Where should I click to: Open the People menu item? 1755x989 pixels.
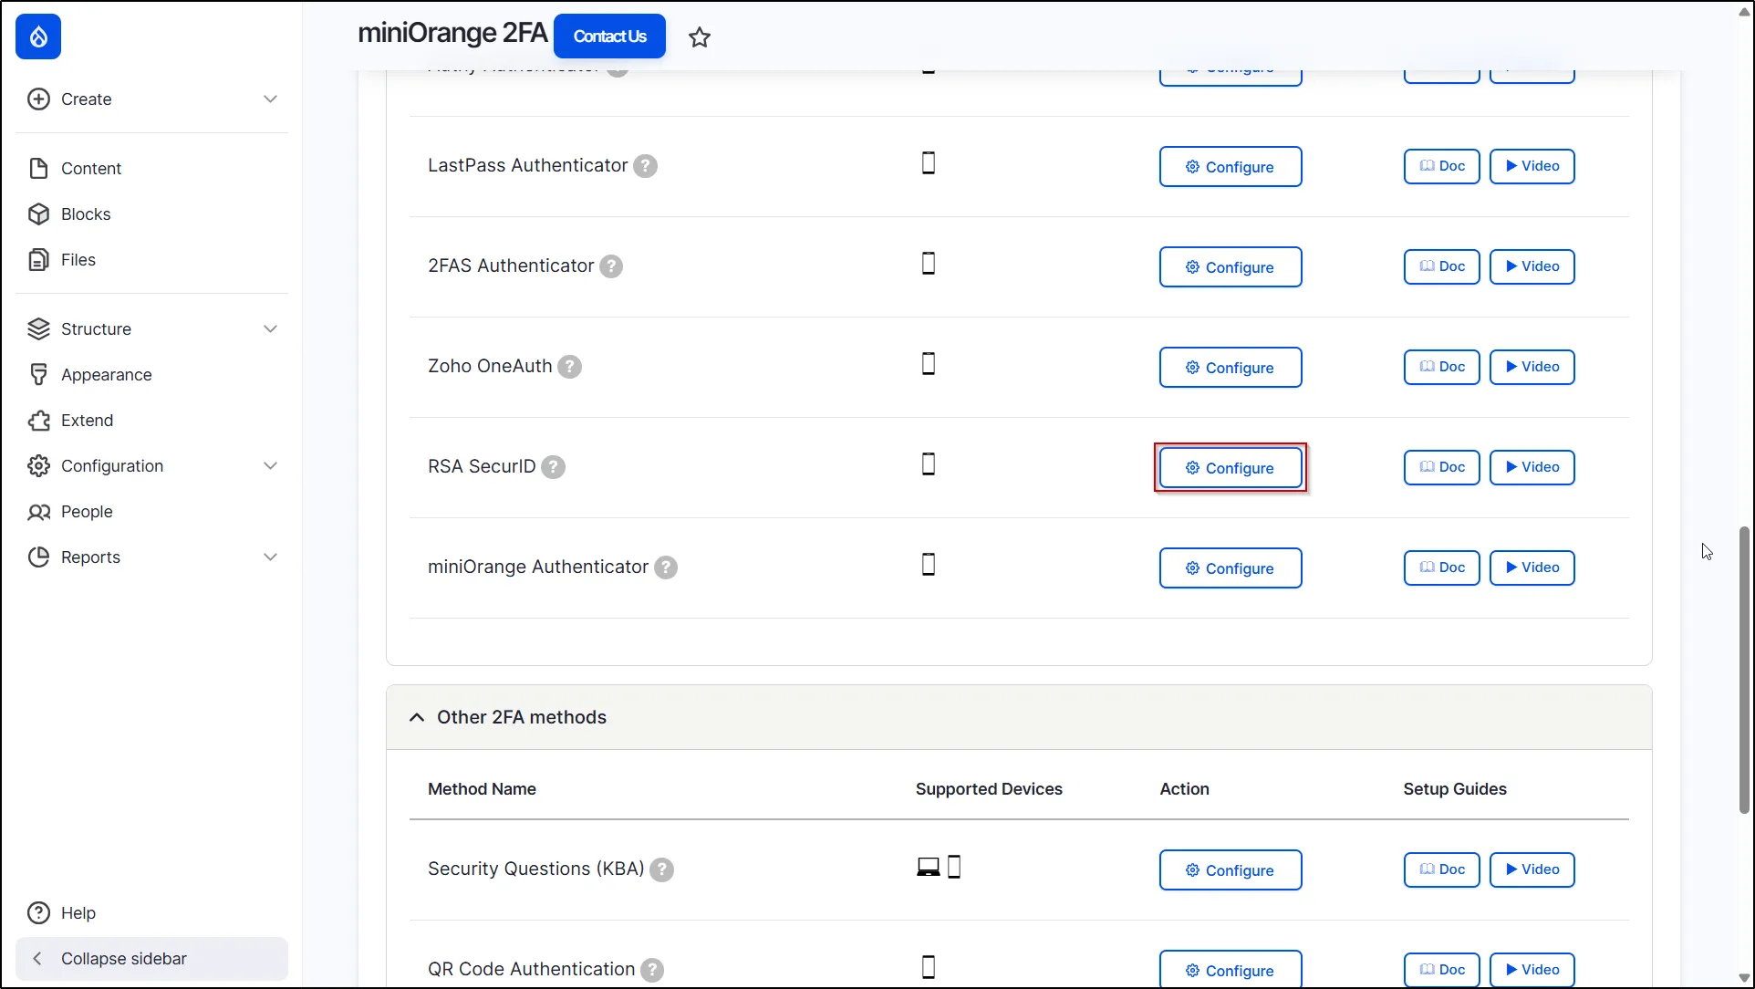(x=87, y=511)
